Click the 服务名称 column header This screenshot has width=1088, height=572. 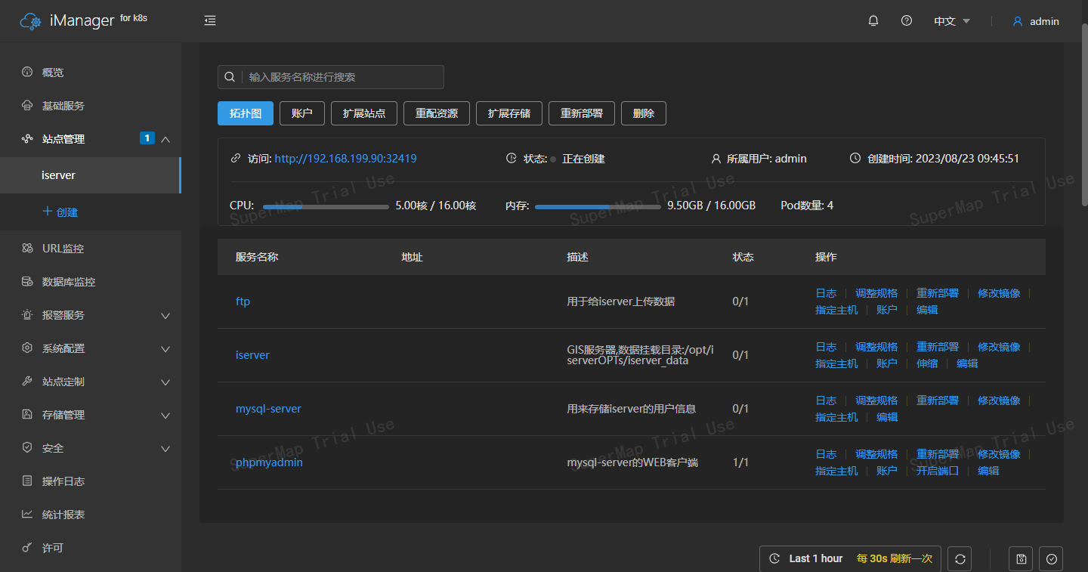click(x=257, y=257)
